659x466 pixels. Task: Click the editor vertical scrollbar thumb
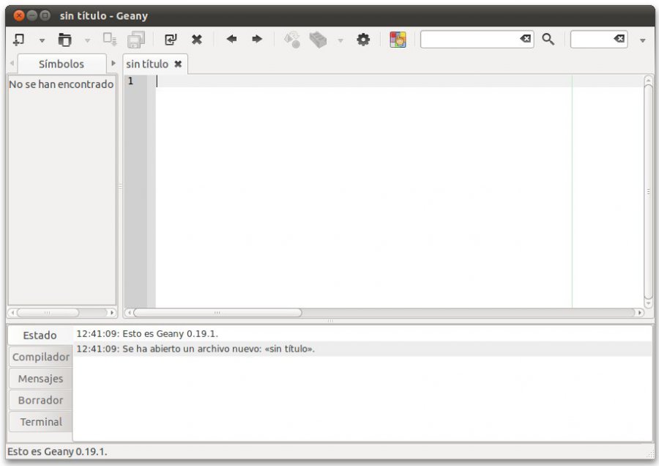tap(648, 191)
